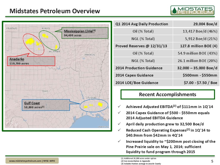Select the Anadarko 119,700 acres callout

(x=31, y=61)
